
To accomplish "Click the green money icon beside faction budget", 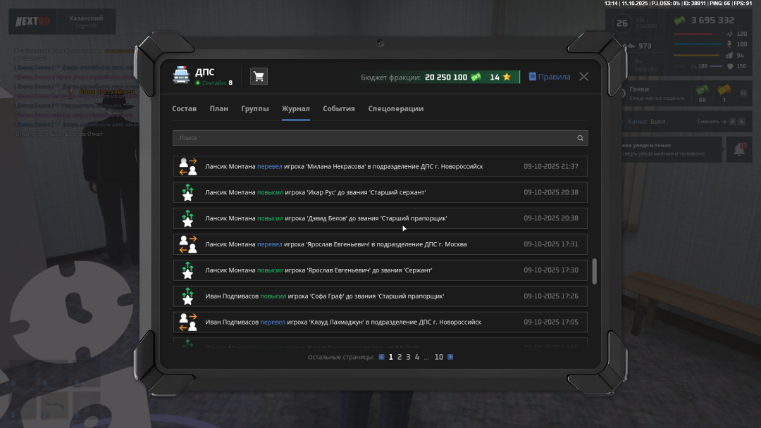I will click(x=476, y=77).
